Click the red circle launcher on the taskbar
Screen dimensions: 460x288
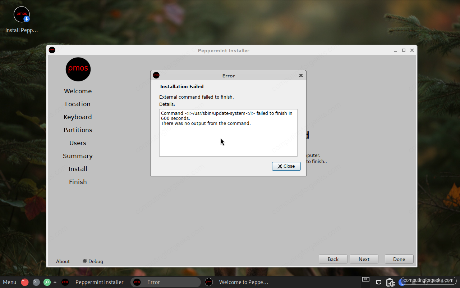coord(24,282)
